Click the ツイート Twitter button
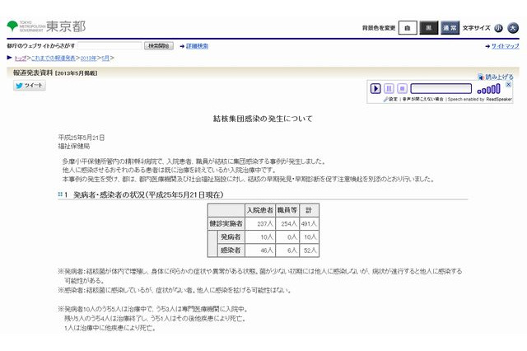527x351 pixels. [30, 86]
